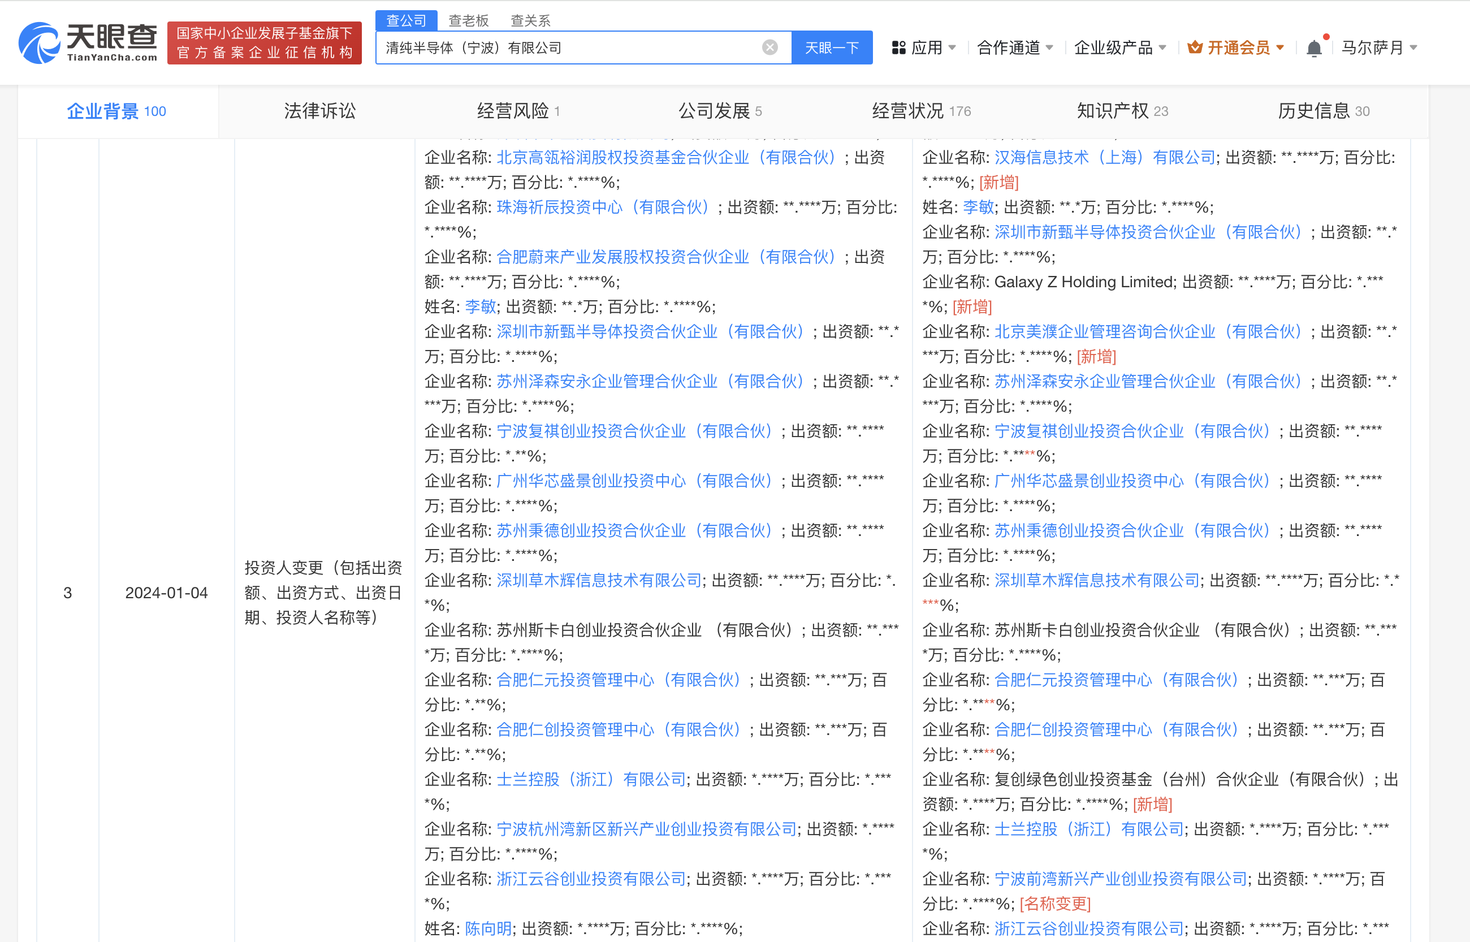Screen dimensions: 1470x942
Task: Open the 经营风险 section tab
Action: point(517,111)
